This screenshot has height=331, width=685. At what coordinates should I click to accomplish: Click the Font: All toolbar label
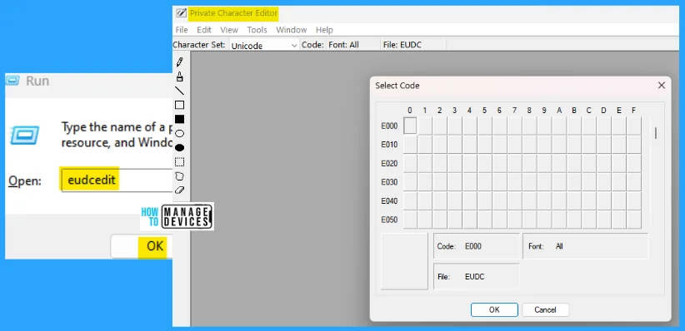click(x=343, y=45)
